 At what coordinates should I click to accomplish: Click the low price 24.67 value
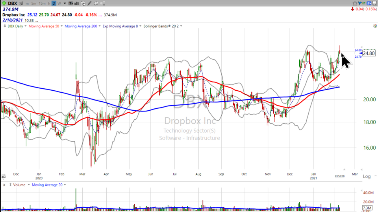[55, 15]
